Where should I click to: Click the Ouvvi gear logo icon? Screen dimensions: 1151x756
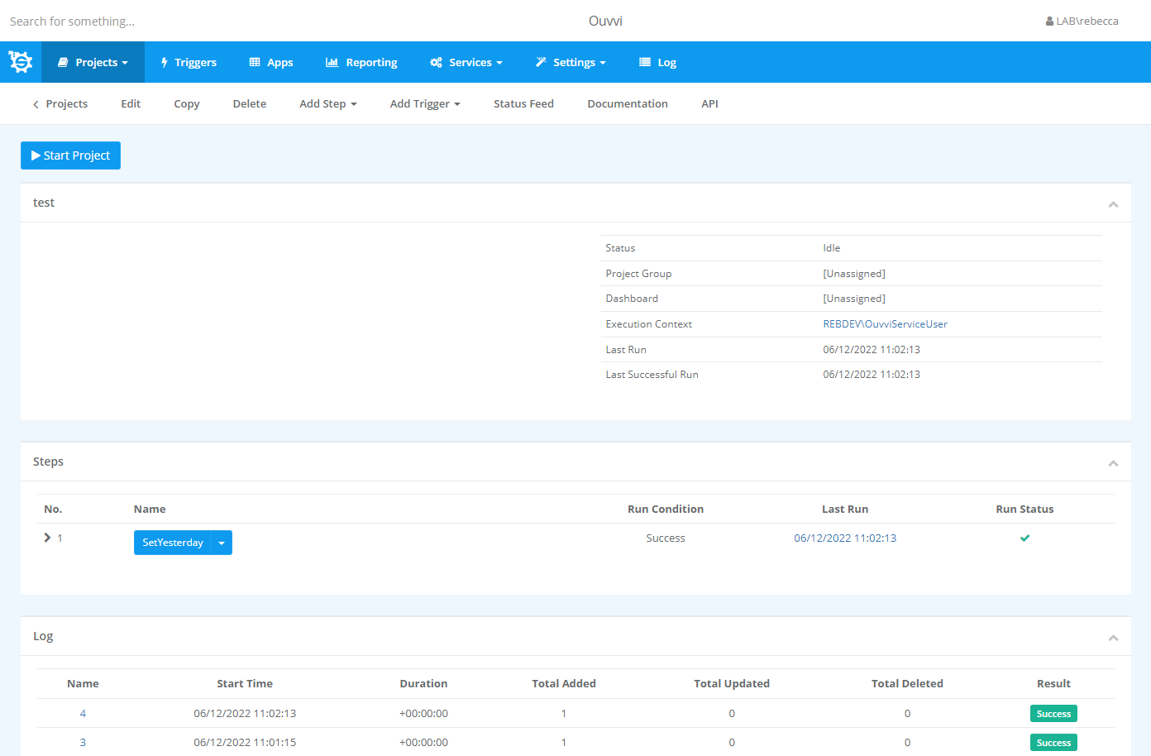pos(21,62)
